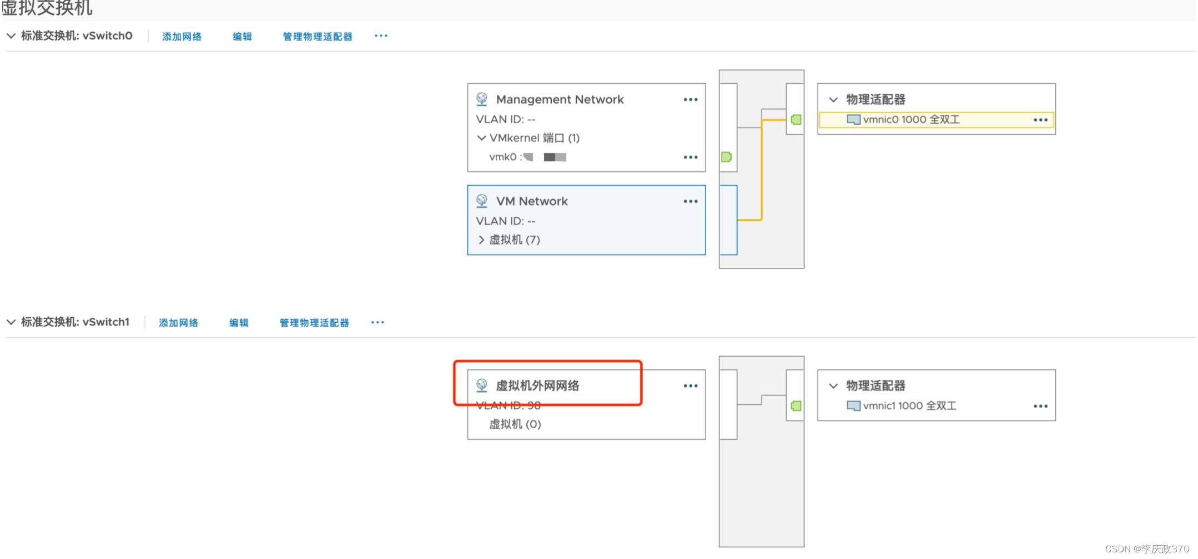Click the Management Network port group icon
Image resolution: width=1198 pixels, height=559 pixels.
coord(481,99)
